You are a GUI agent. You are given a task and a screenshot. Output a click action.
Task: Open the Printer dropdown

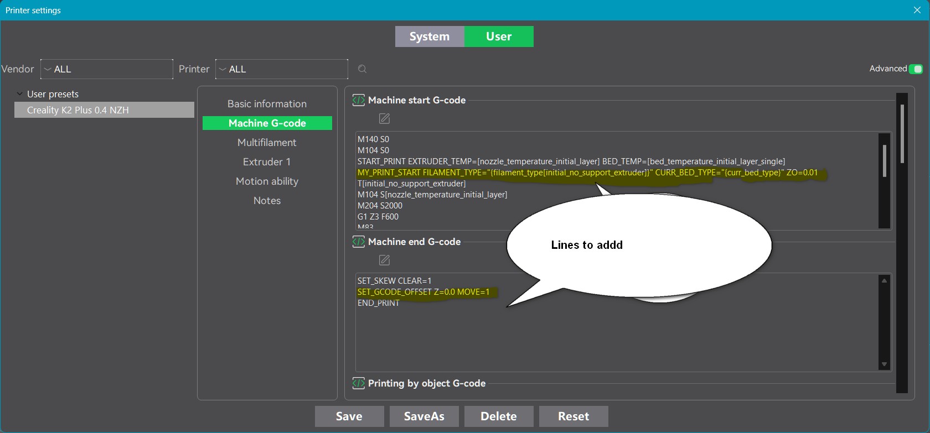282,69
